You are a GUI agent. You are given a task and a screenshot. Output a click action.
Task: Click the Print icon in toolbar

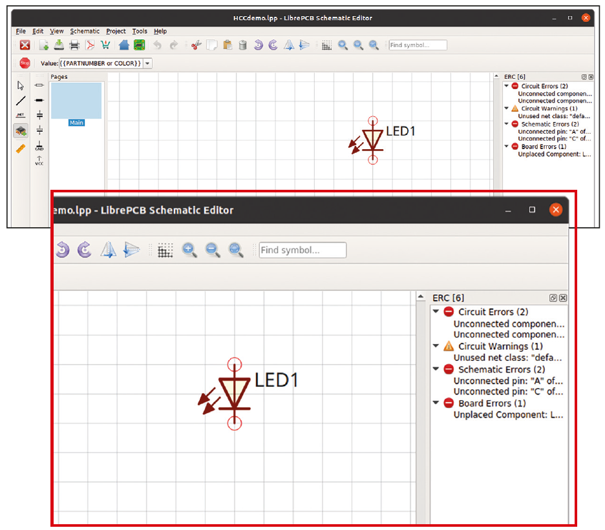(x=74, y=45)
